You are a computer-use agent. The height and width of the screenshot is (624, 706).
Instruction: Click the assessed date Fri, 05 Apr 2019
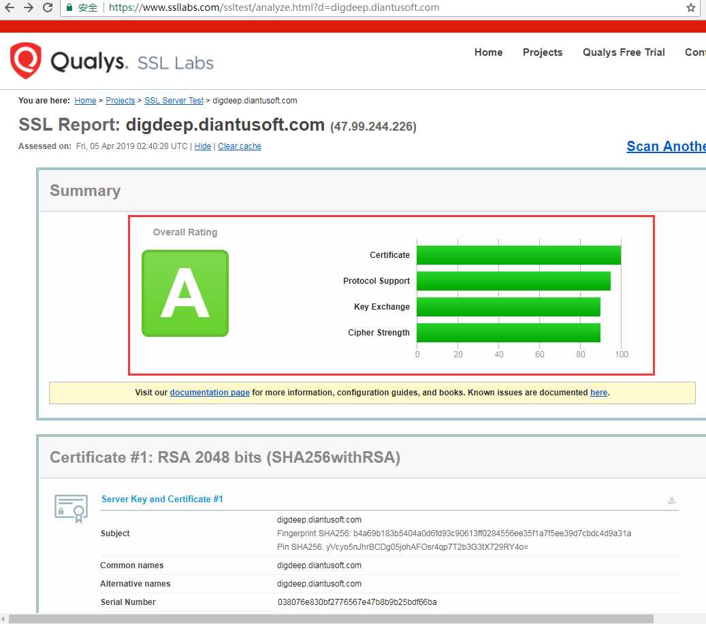pos(132,146)
